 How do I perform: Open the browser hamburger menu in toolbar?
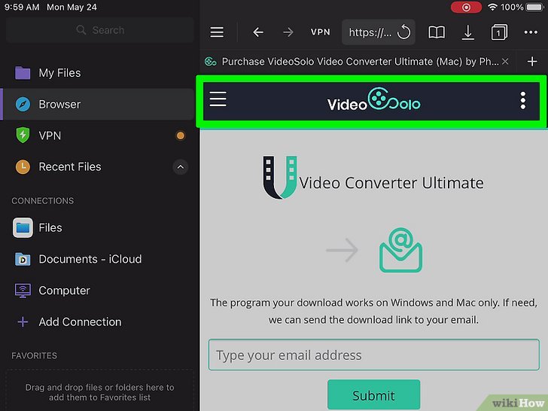(217, 32)
